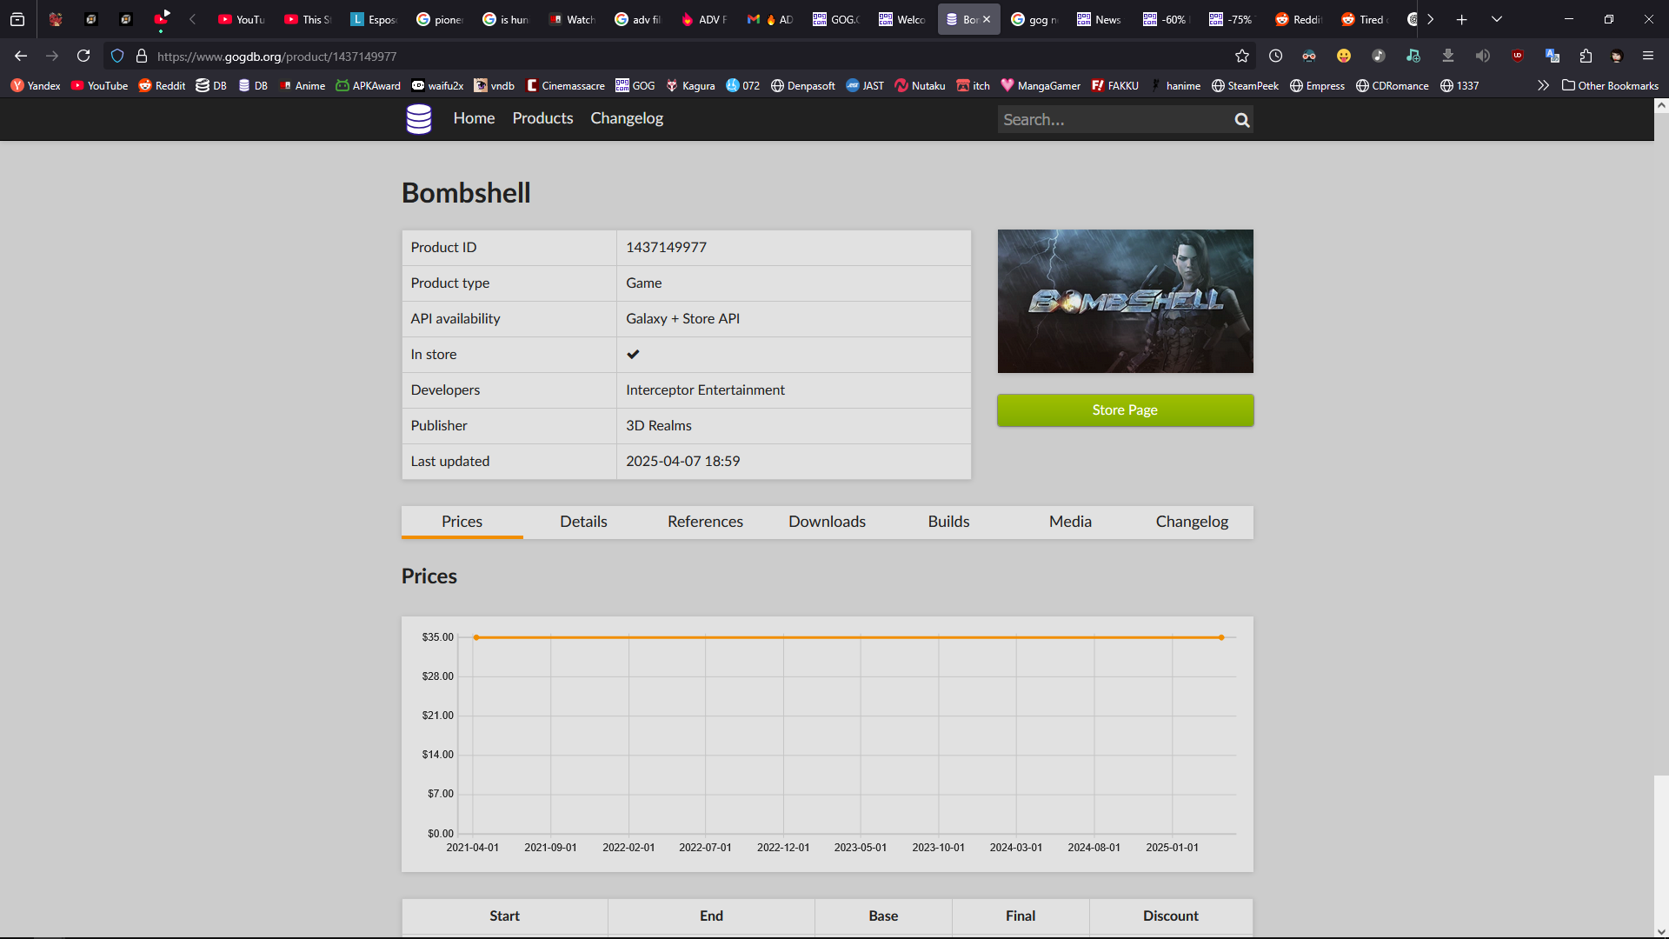Switch to the Builds tab

[x=948, y=522]
